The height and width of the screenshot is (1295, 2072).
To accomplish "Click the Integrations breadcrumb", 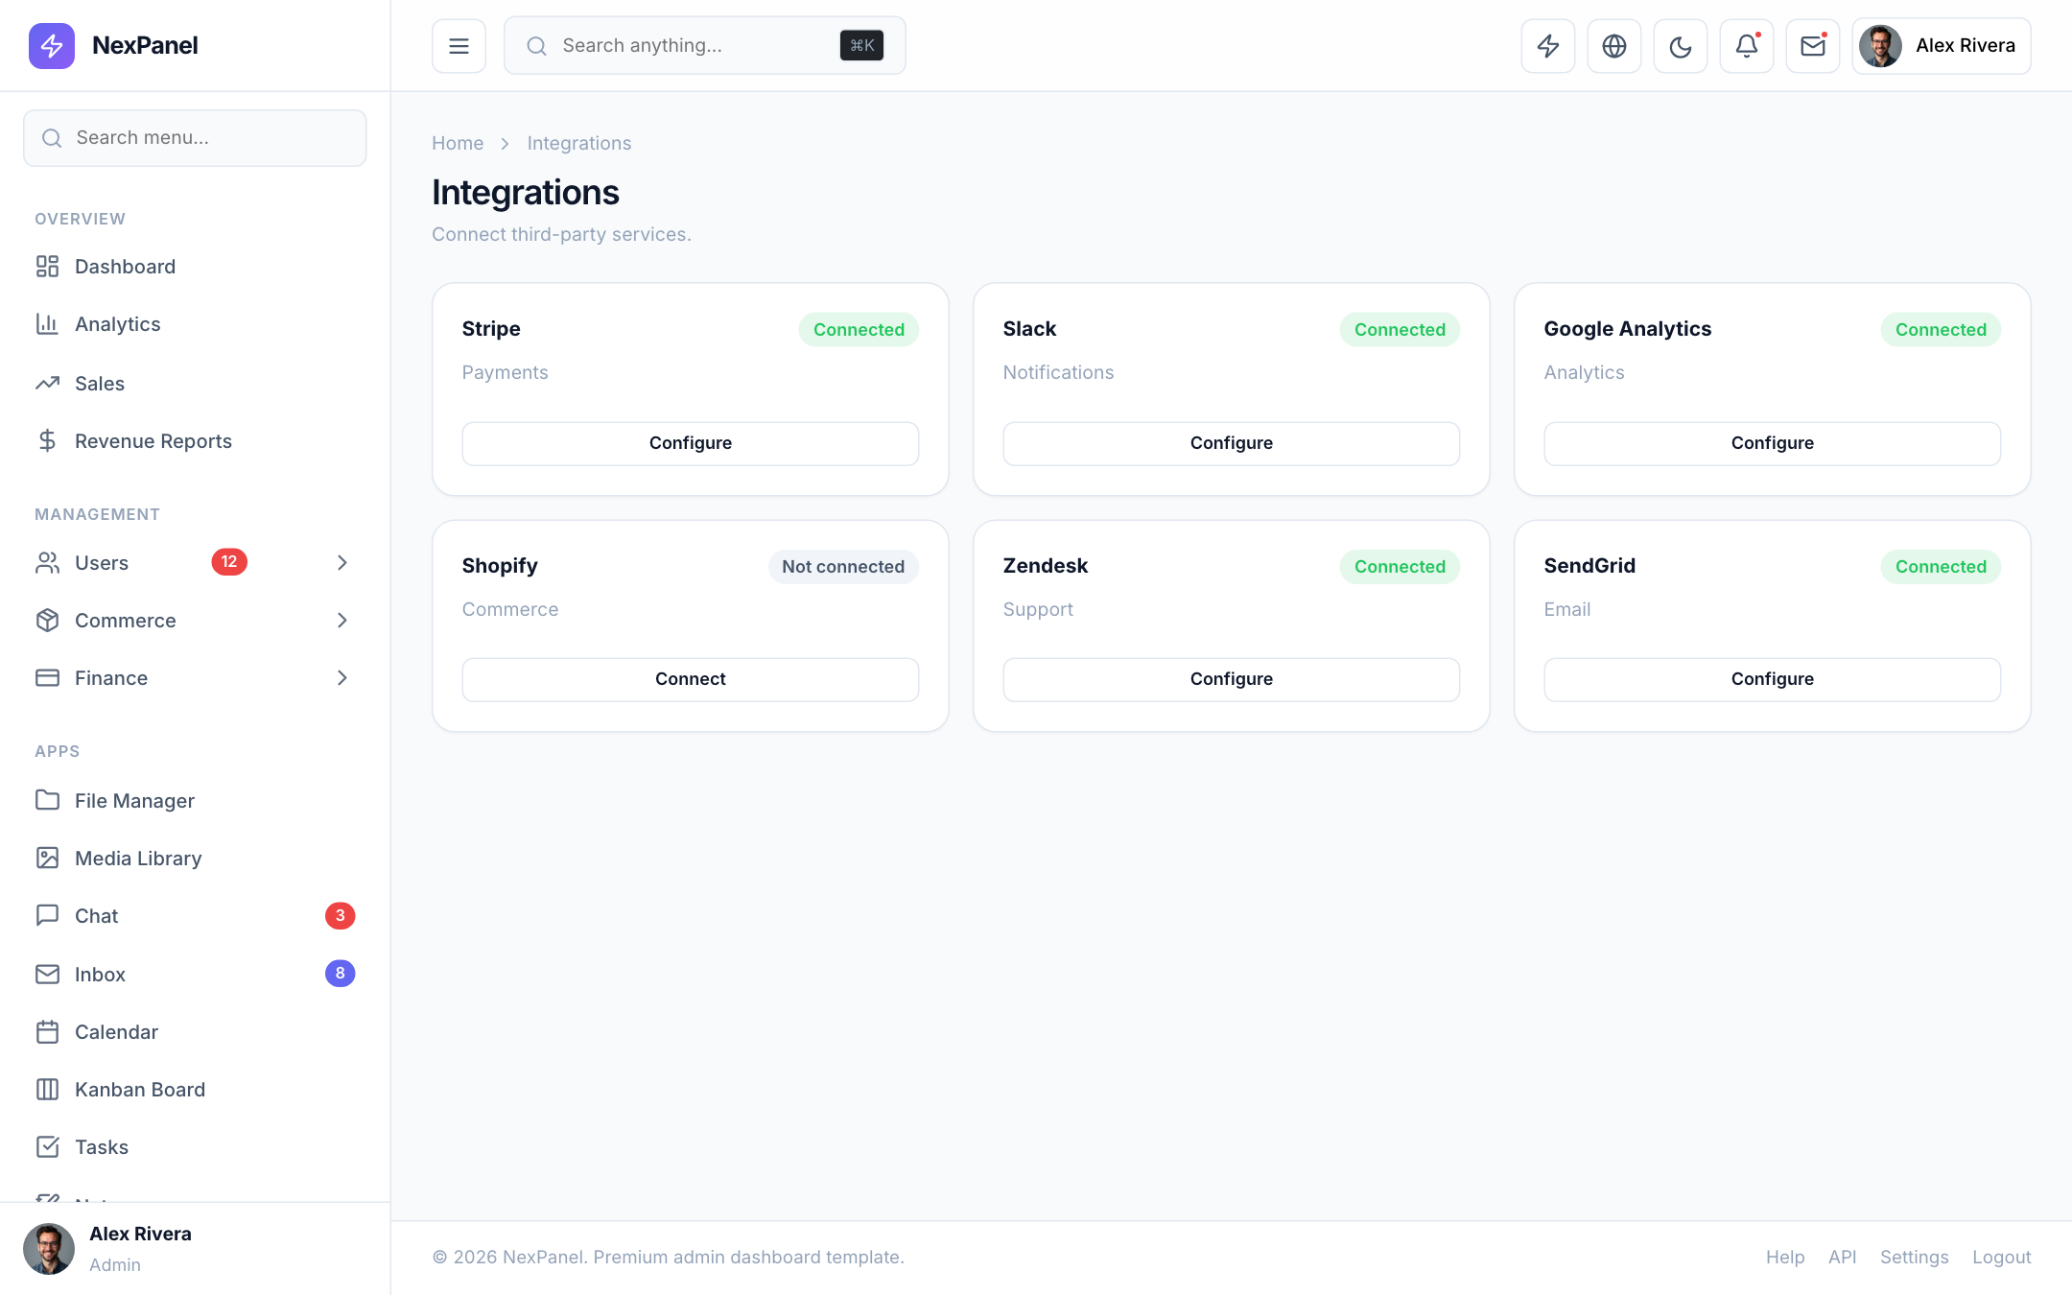I will [579, 143].
